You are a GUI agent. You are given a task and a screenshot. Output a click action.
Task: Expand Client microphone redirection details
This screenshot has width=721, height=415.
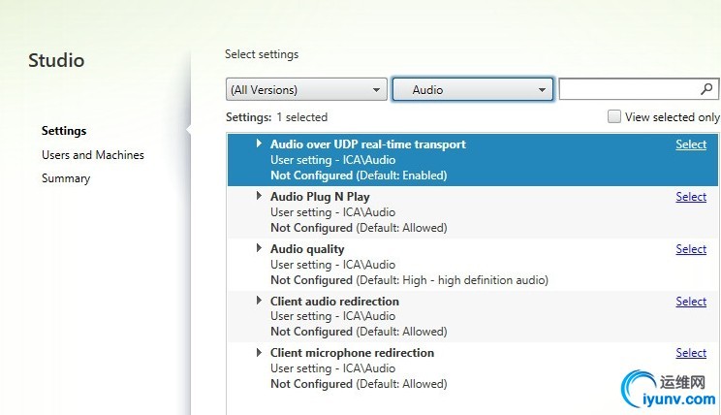(x=259, y=352)
